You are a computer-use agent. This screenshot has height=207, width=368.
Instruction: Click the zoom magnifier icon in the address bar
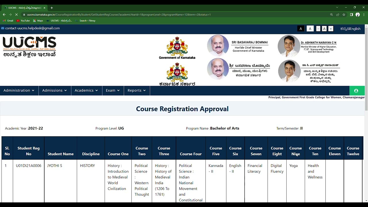331,15
